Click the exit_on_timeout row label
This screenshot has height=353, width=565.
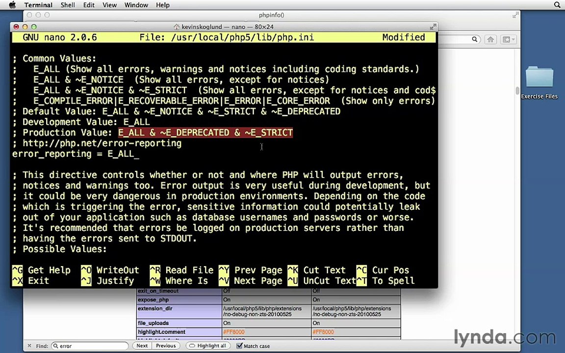158,291
